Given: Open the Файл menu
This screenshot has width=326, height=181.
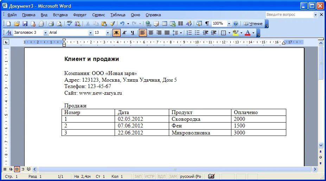Looking at the screenshot, I should 12,15.
